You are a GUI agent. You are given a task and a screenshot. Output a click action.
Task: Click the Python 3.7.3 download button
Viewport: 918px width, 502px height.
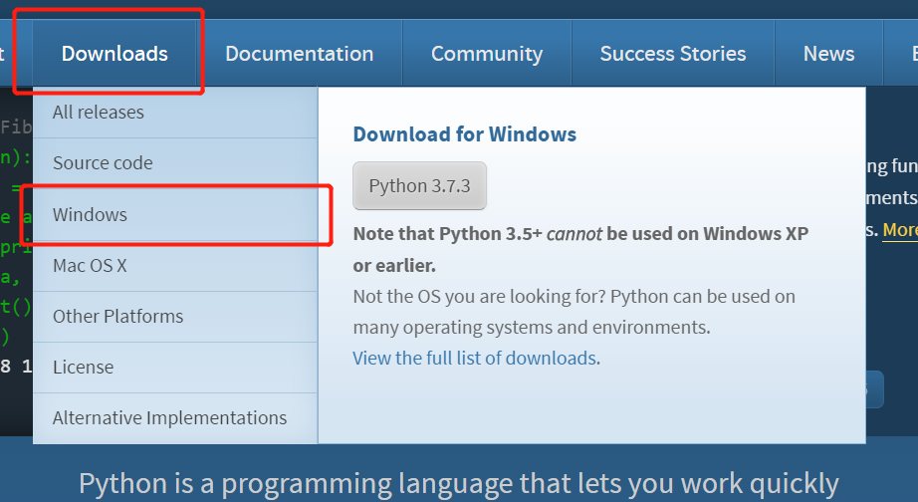419,185
